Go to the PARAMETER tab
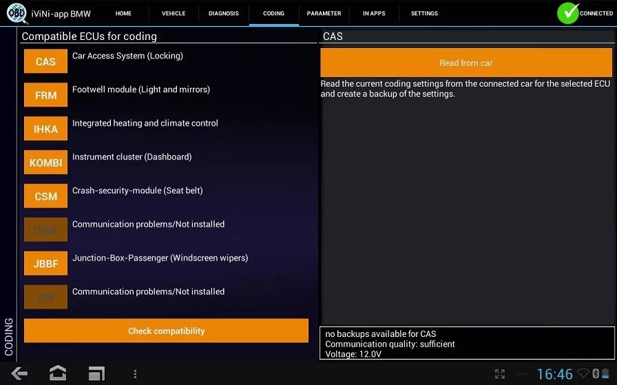 pos(324,13)
